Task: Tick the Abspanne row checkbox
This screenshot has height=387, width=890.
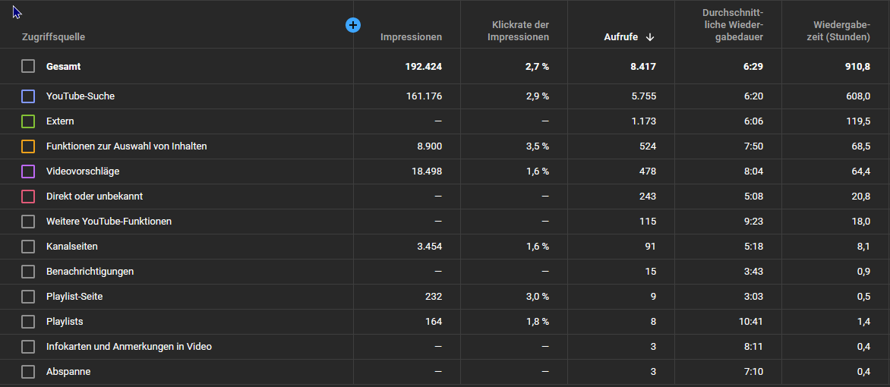Action: click(28, 372)
